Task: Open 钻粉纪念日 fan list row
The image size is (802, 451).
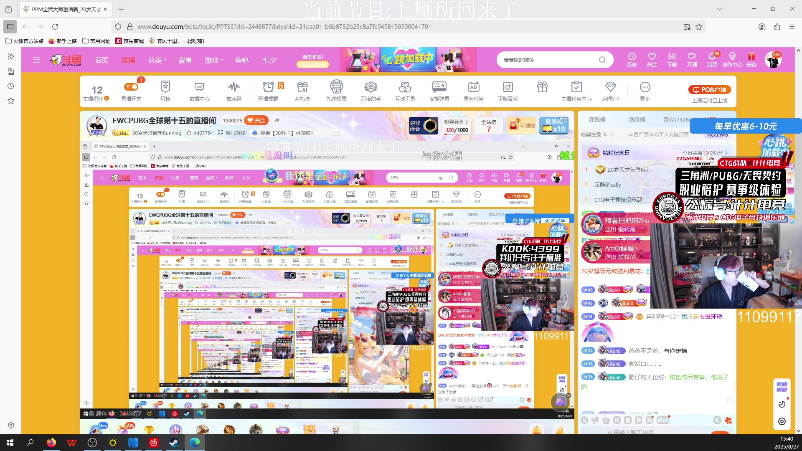Action: (x=657, y=153)
